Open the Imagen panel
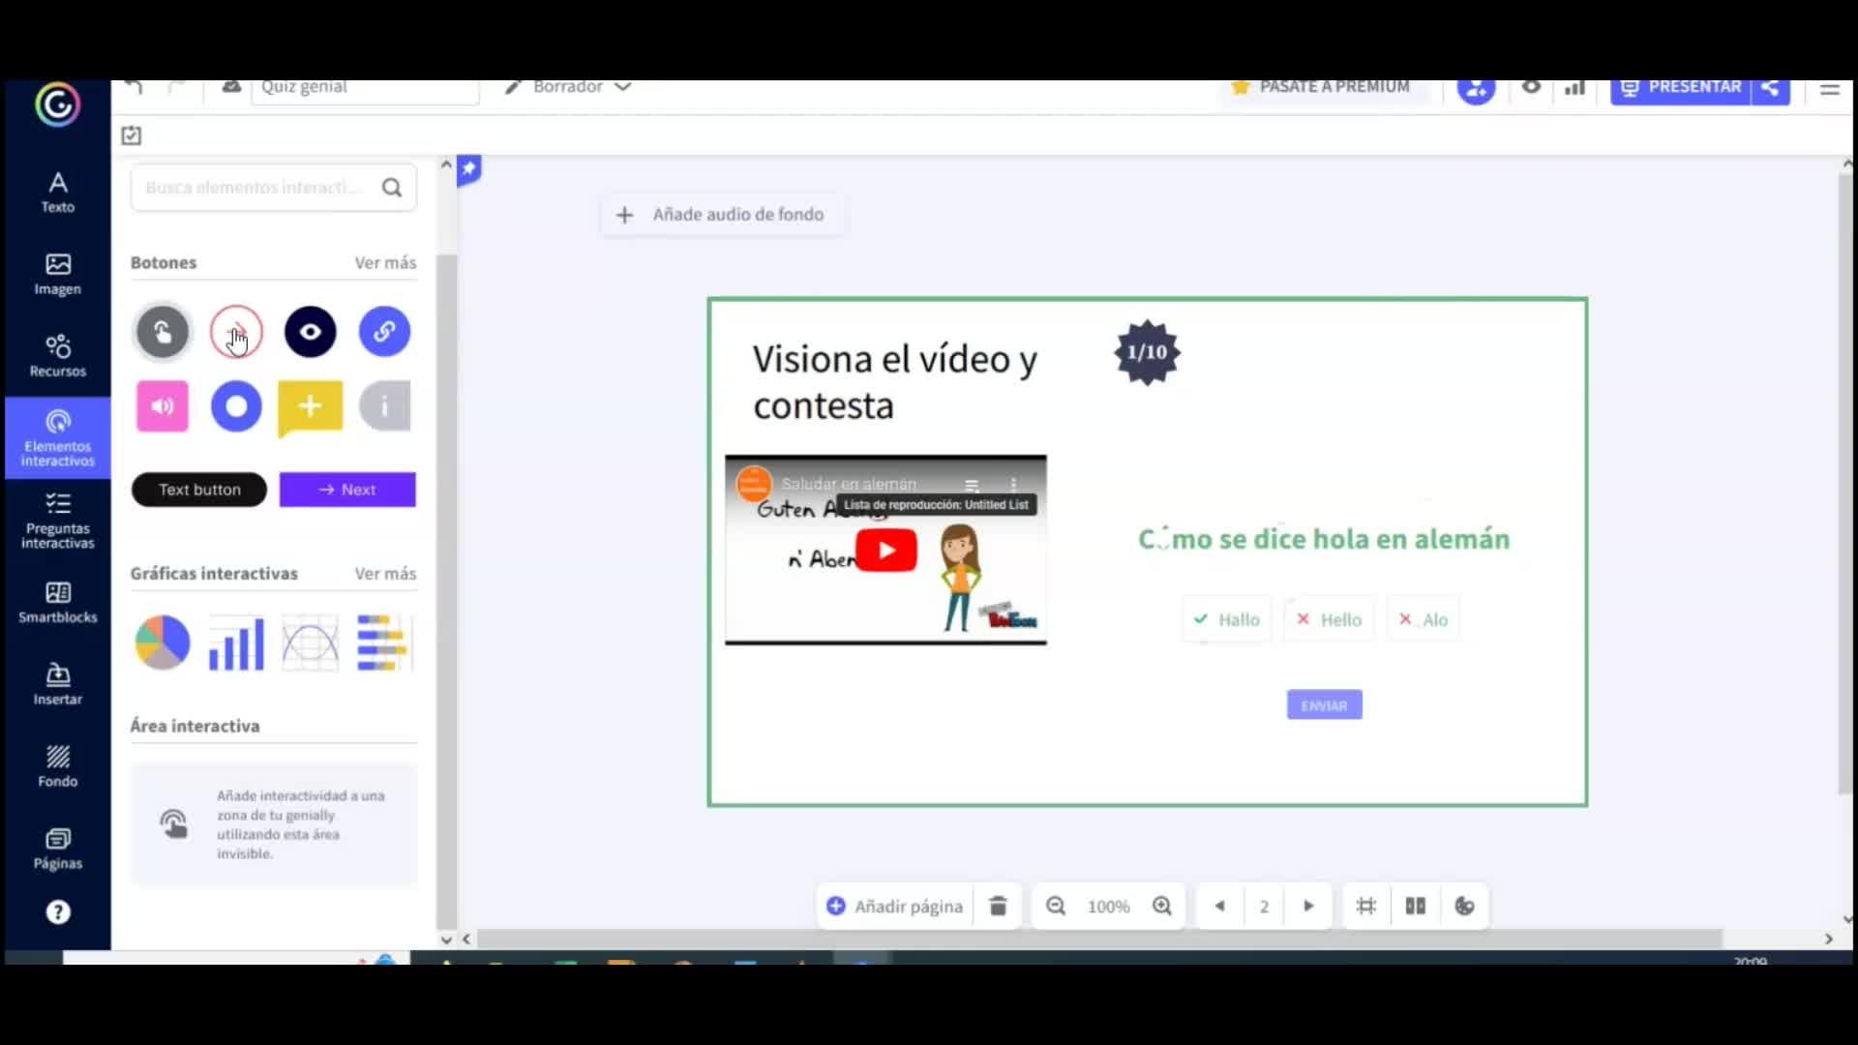The width and height of the screenshot is (1858, 1045). tap(58, 274)
